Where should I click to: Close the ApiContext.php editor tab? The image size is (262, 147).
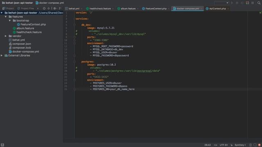228,9
